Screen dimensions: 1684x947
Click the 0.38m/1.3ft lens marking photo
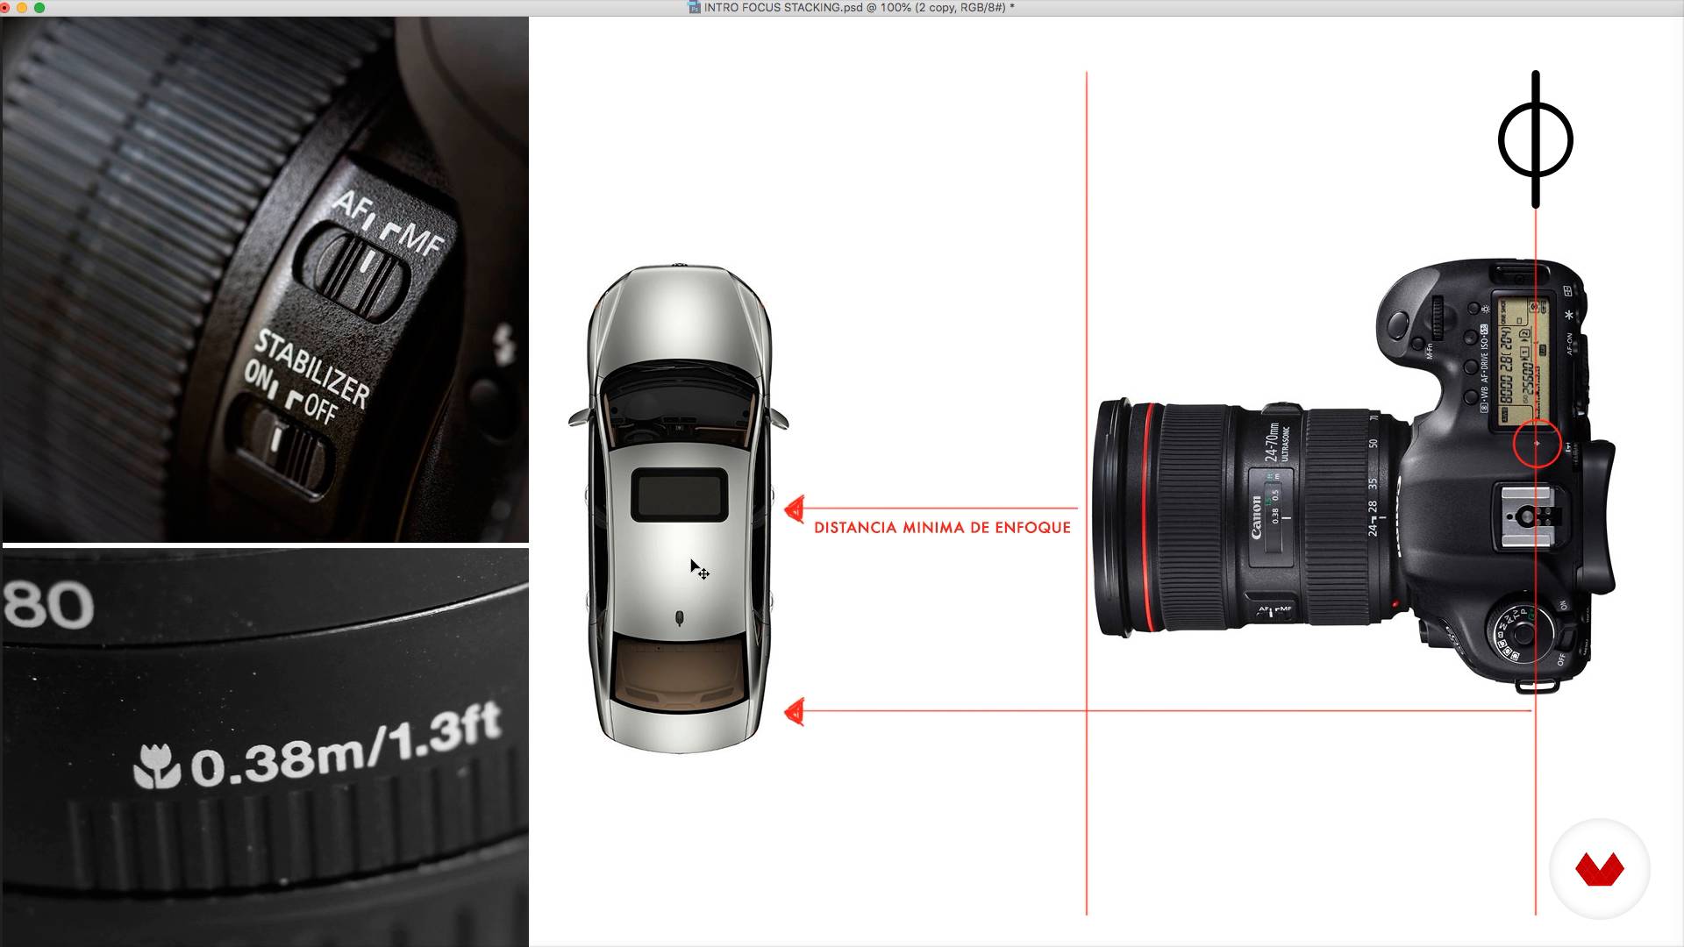click(265, 746)
